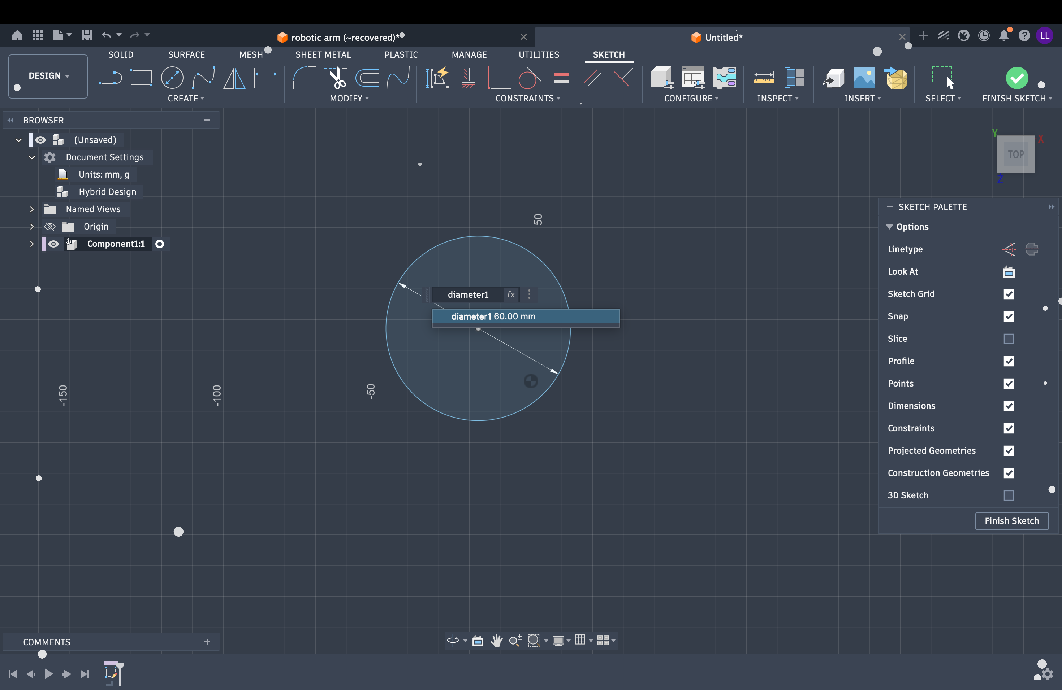This screenshot has height=690, width=1062.
Task: Apply the Equal constraint
Action: [x=561, y=78]
